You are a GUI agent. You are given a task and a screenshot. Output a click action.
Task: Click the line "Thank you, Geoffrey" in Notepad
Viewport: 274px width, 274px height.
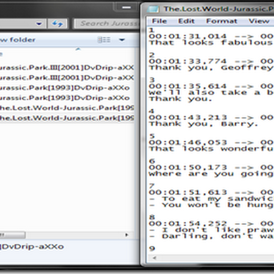tap(211, 68)
